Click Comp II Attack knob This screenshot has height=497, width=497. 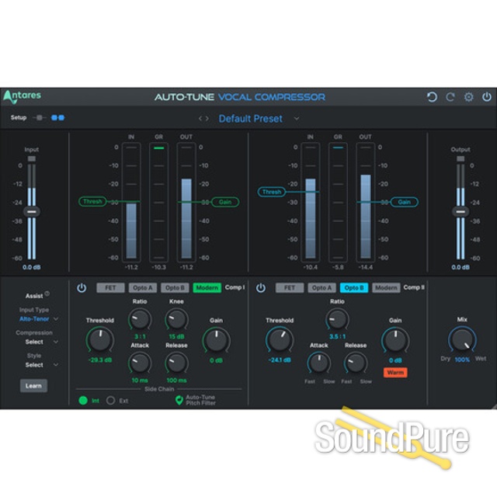point(319,363)
